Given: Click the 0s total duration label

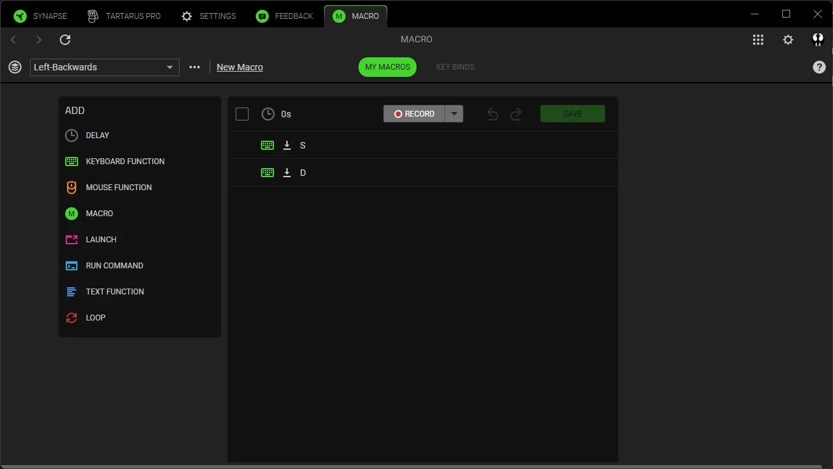Looking at the screenshot, I should click(286, 114).
